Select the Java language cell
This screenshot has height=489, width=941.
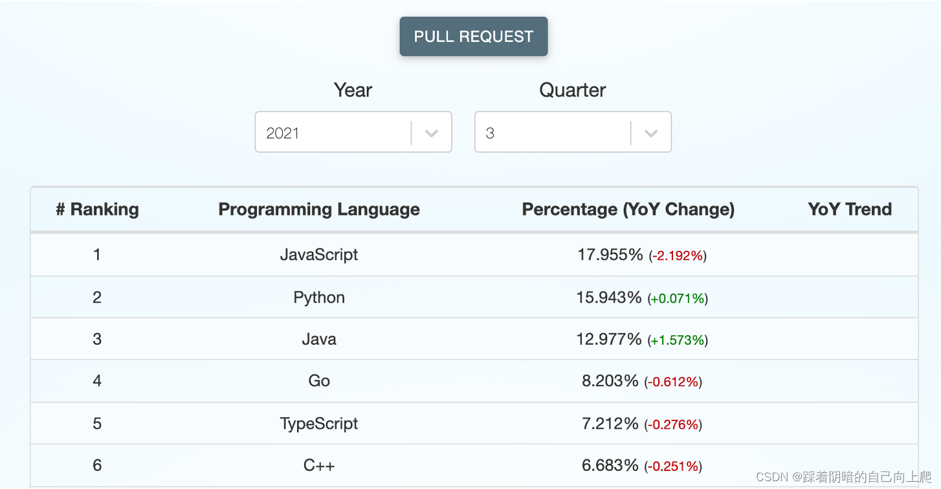[319, 339]
